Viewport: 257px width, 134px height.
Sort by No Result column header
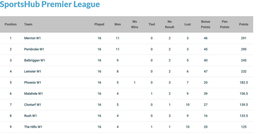pos(169,24)
